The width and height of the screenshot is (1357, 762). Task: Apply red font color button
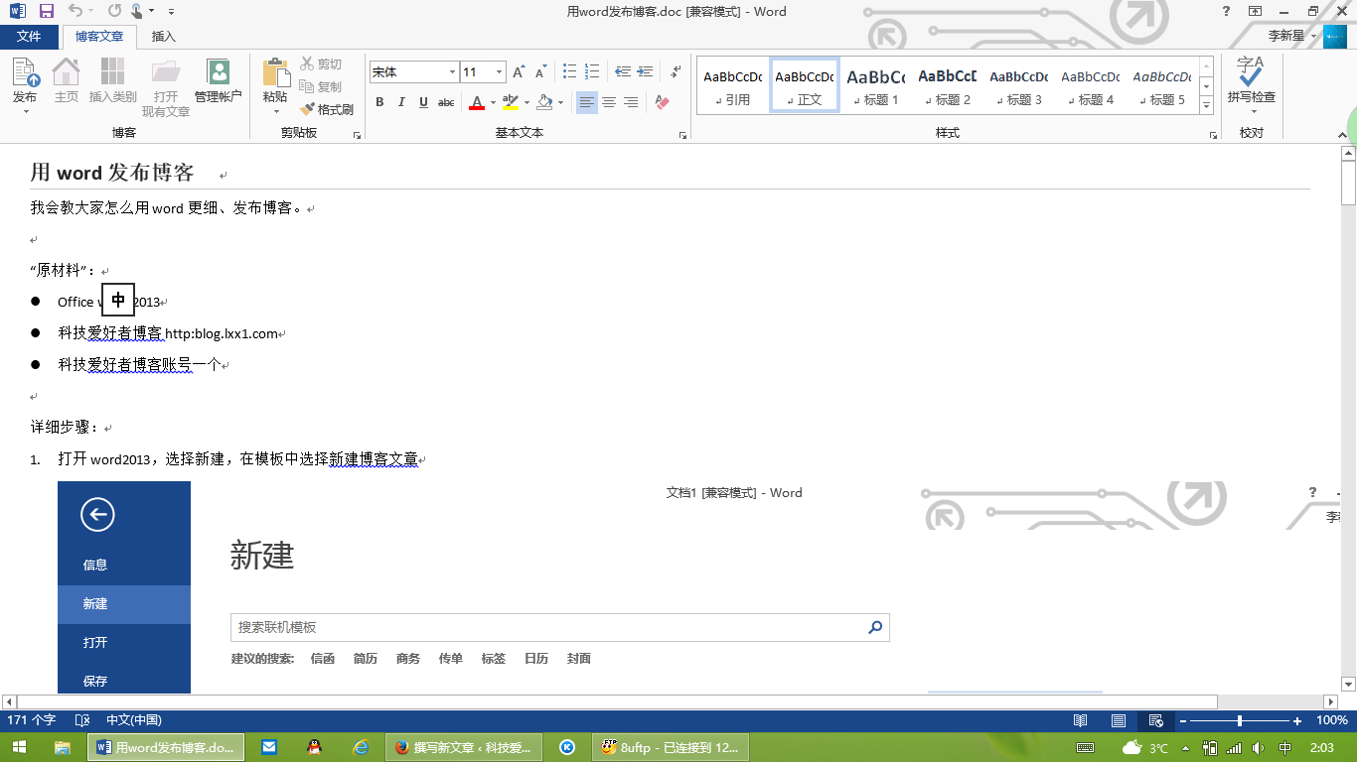coord(477,102)
